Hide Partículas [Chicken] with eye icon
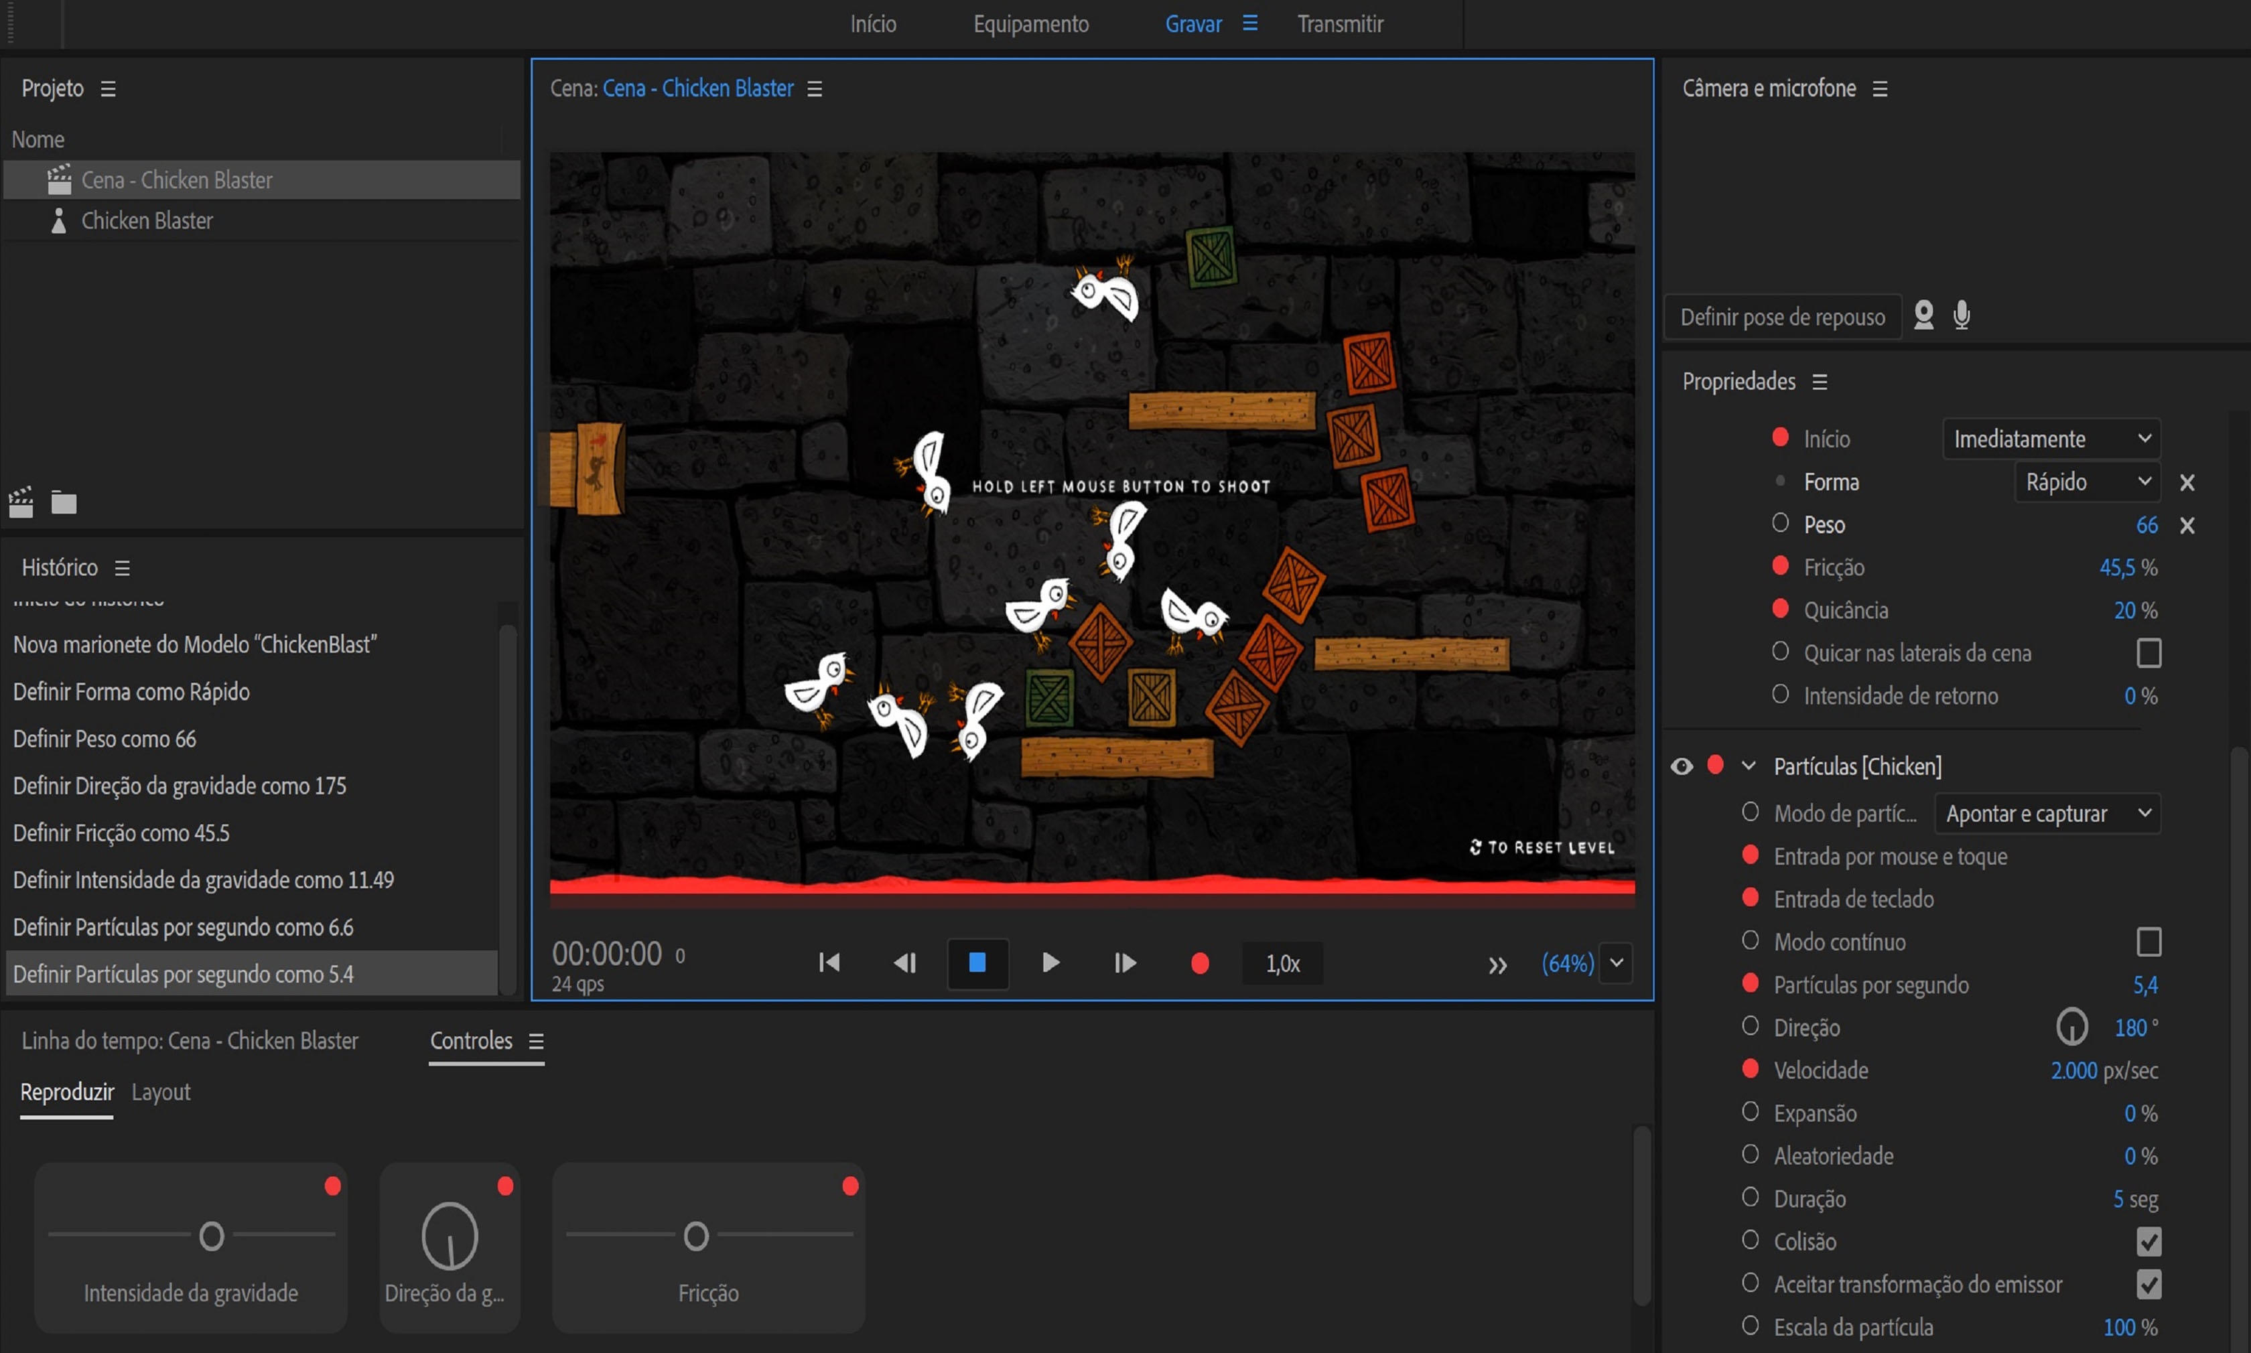This screenshot has width=2251, height=1353. coord(1681,766)
